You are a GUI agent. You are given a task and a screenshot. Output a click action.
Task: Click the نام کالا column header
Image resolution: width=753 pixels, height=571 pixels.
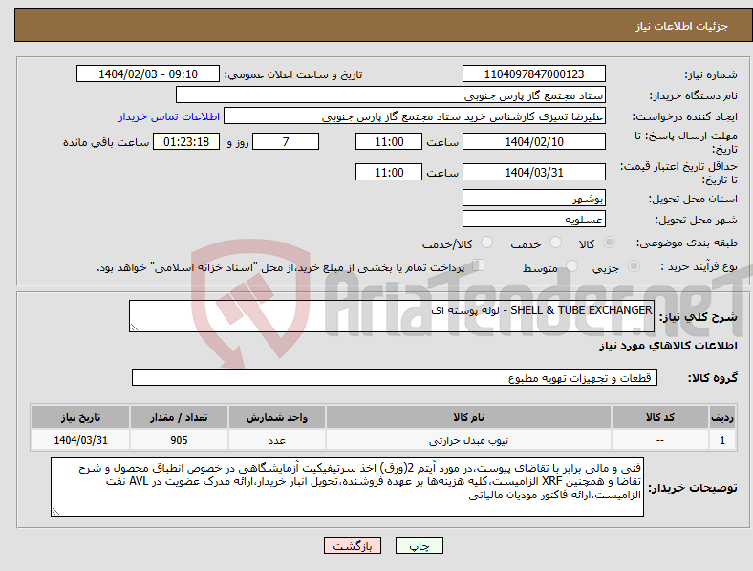click(x=468, y=417)
